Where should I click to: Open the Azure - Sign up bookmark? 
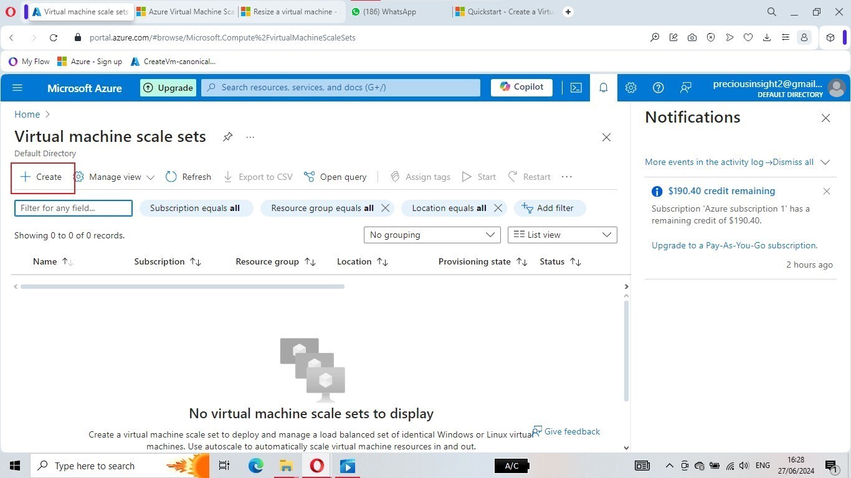click(90, 62)
